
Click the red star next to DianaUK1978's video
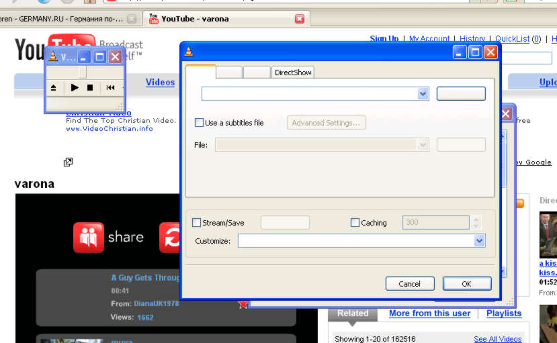(243, 303)
